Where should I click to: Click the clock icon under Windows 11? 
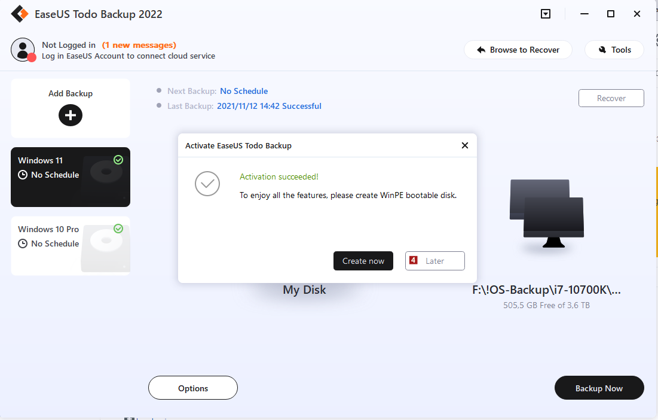point(23,175)
